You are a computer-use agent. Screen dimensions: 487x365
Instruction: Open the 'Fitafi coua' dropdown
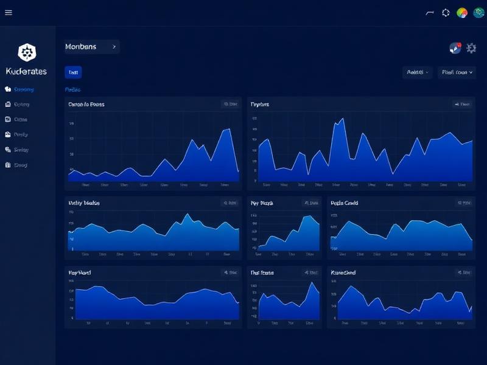pyautogui.click(x=457, y=72)
